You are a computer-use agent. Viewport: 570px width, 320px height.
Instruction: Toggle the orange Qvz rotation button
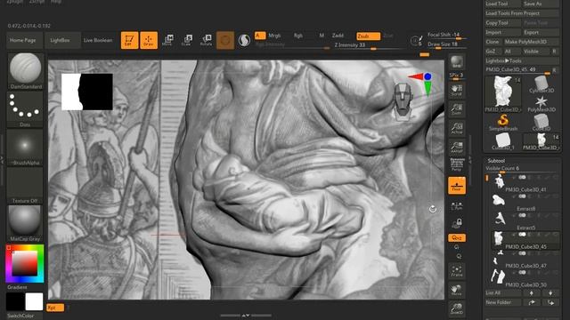pos(457,238)
